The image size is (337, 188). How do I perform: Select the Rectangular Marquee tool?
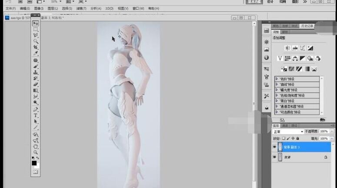[36, 29]
